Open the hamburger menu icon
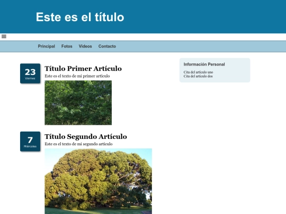 click(x=4, y=36)
